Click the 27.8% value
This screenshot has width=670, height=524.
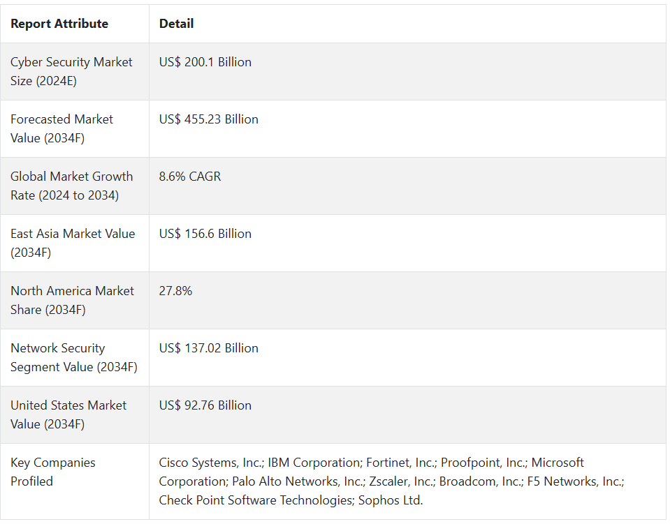tap(175, 291)
